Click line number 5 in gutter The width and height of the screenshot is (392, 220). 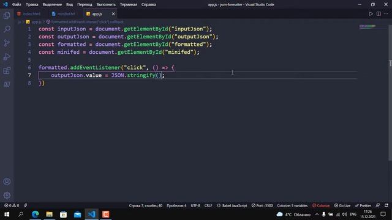point(29,60)
